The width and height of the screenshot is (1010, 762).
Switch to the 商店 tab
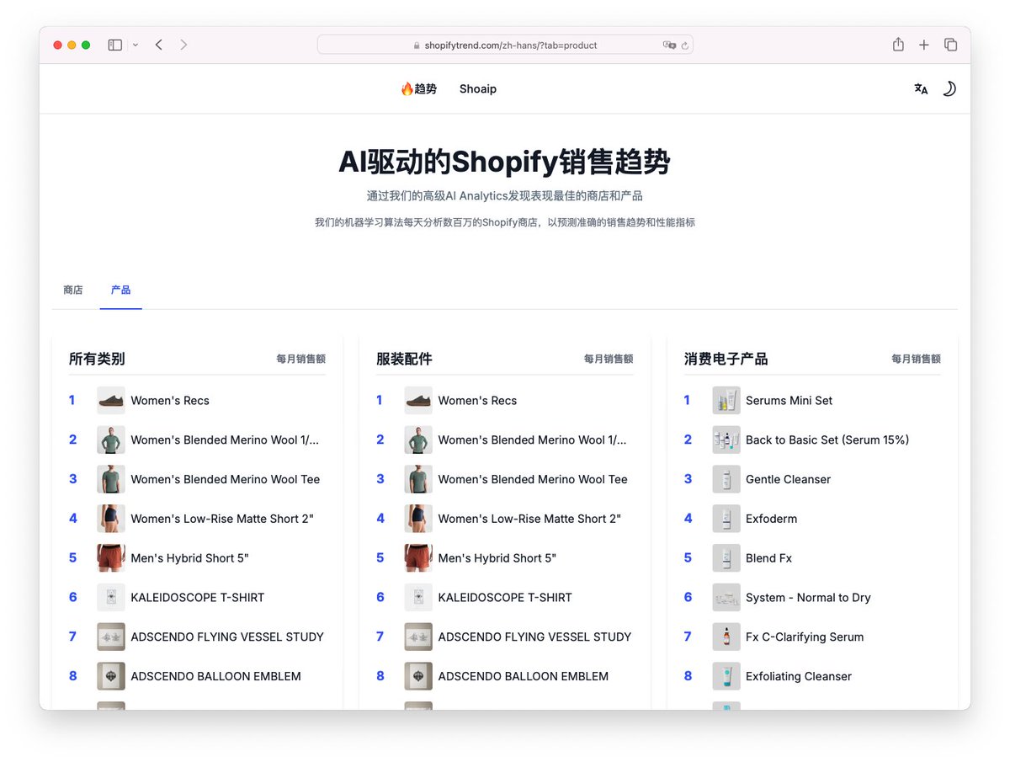point(73,290)
